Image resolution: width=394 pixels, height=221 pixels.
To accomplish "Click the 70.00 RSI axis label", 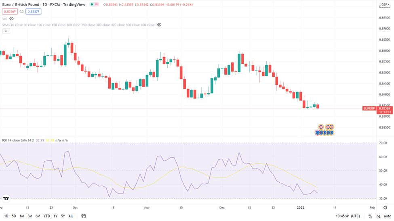I will pyautogui.click(x=383, y=143).
